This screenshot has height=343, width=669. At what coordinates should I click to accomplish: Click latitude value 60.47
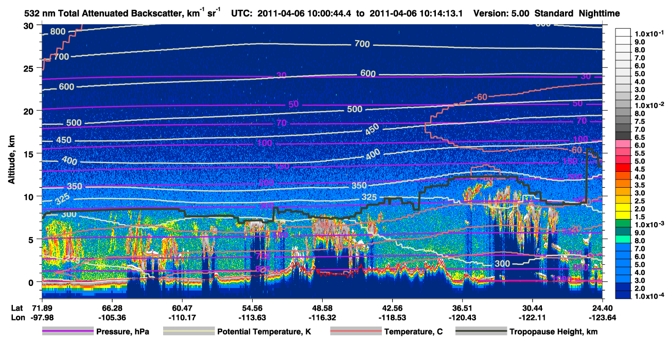182,308
